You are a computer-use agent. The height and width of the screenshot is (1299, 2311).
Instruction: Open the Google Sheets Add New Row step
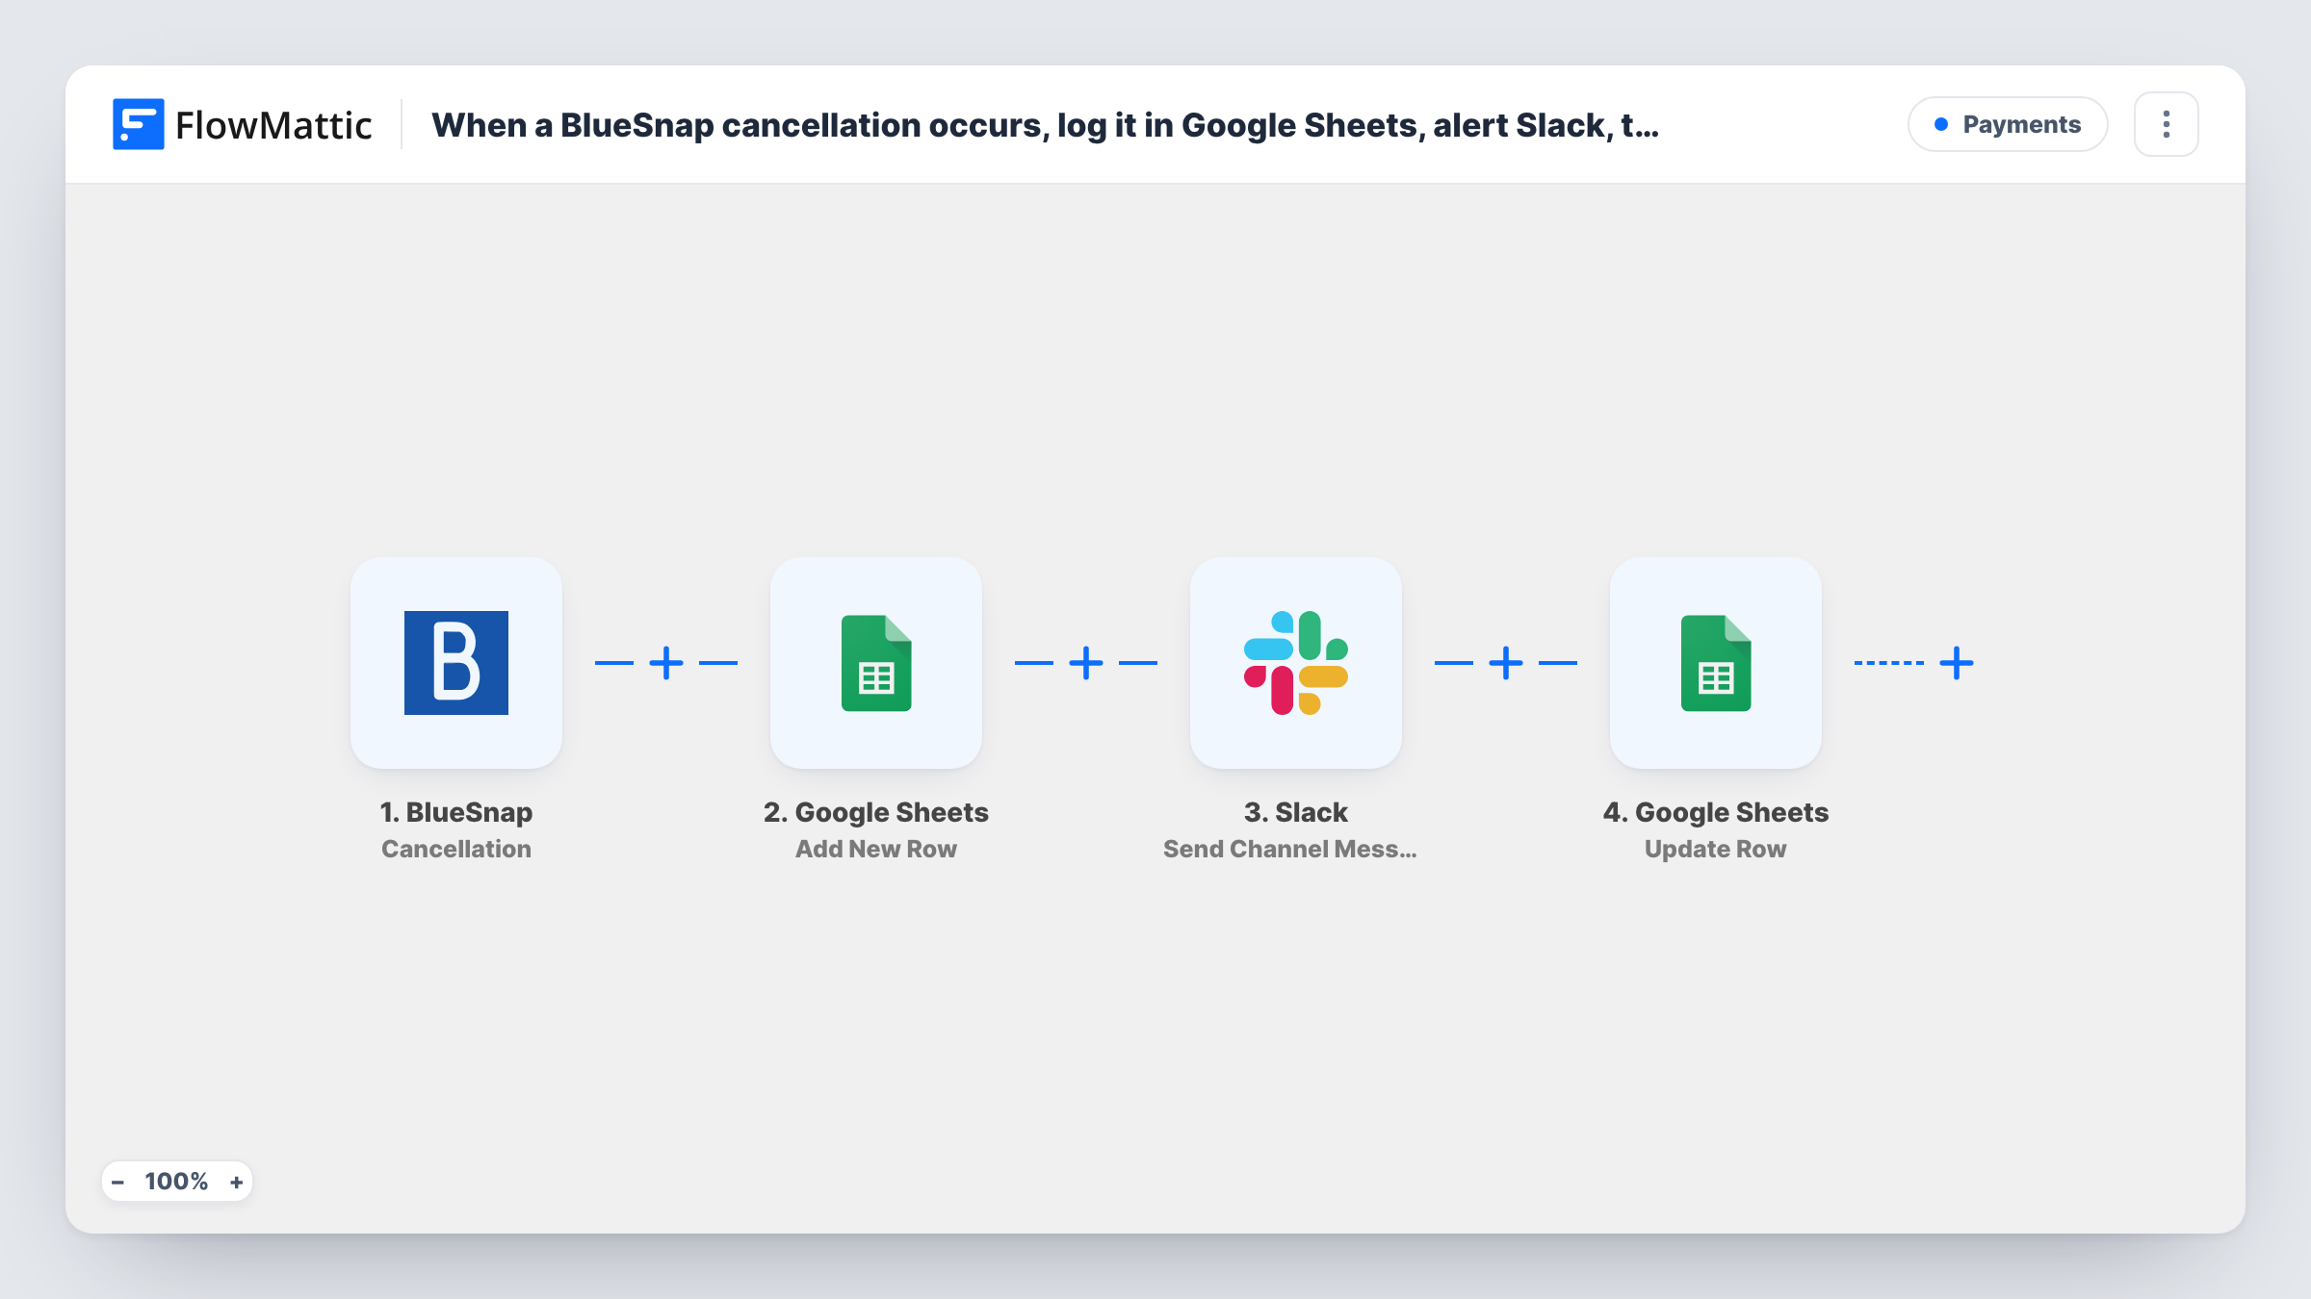[876, 662]
